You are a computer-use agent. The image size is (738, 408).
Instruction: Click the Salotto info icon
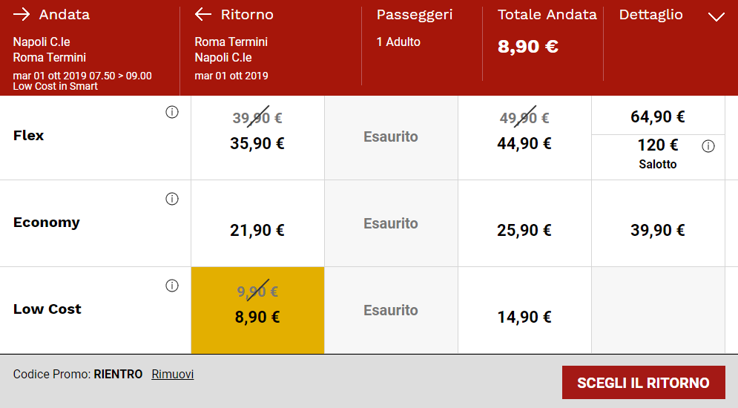click(708, 146)
